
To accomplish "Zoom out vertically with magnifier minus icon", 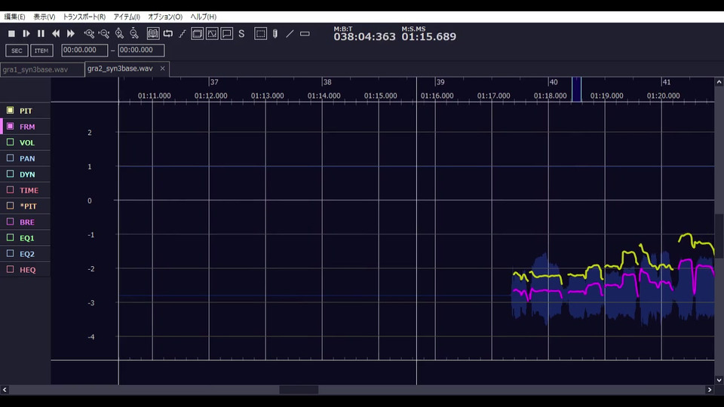I will 134,33.
